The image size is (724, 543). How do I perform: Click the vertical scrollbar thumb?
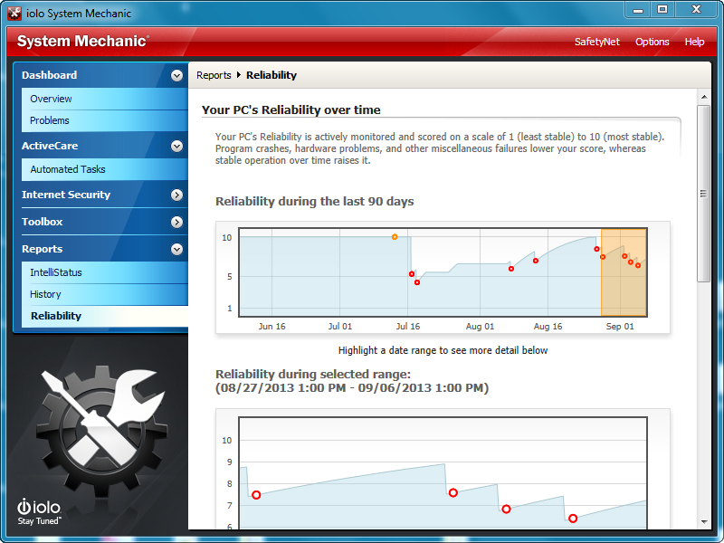pos(704,194)
